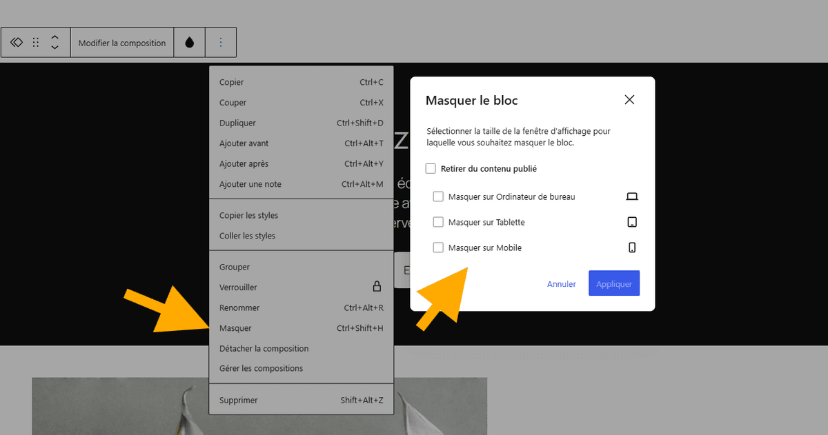Select Masquer from the context menu
Image resolution: width=828 pixels, height=435 pixels.
(x=235, y=328)
